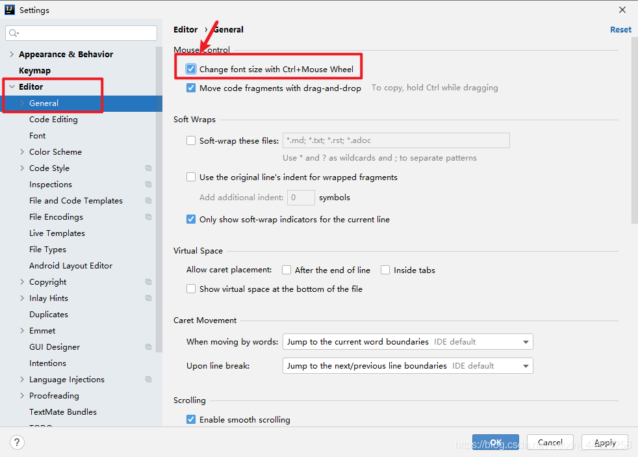Click the right pane vertical scrollbar
638x457 pixels.
pos(635,130)
